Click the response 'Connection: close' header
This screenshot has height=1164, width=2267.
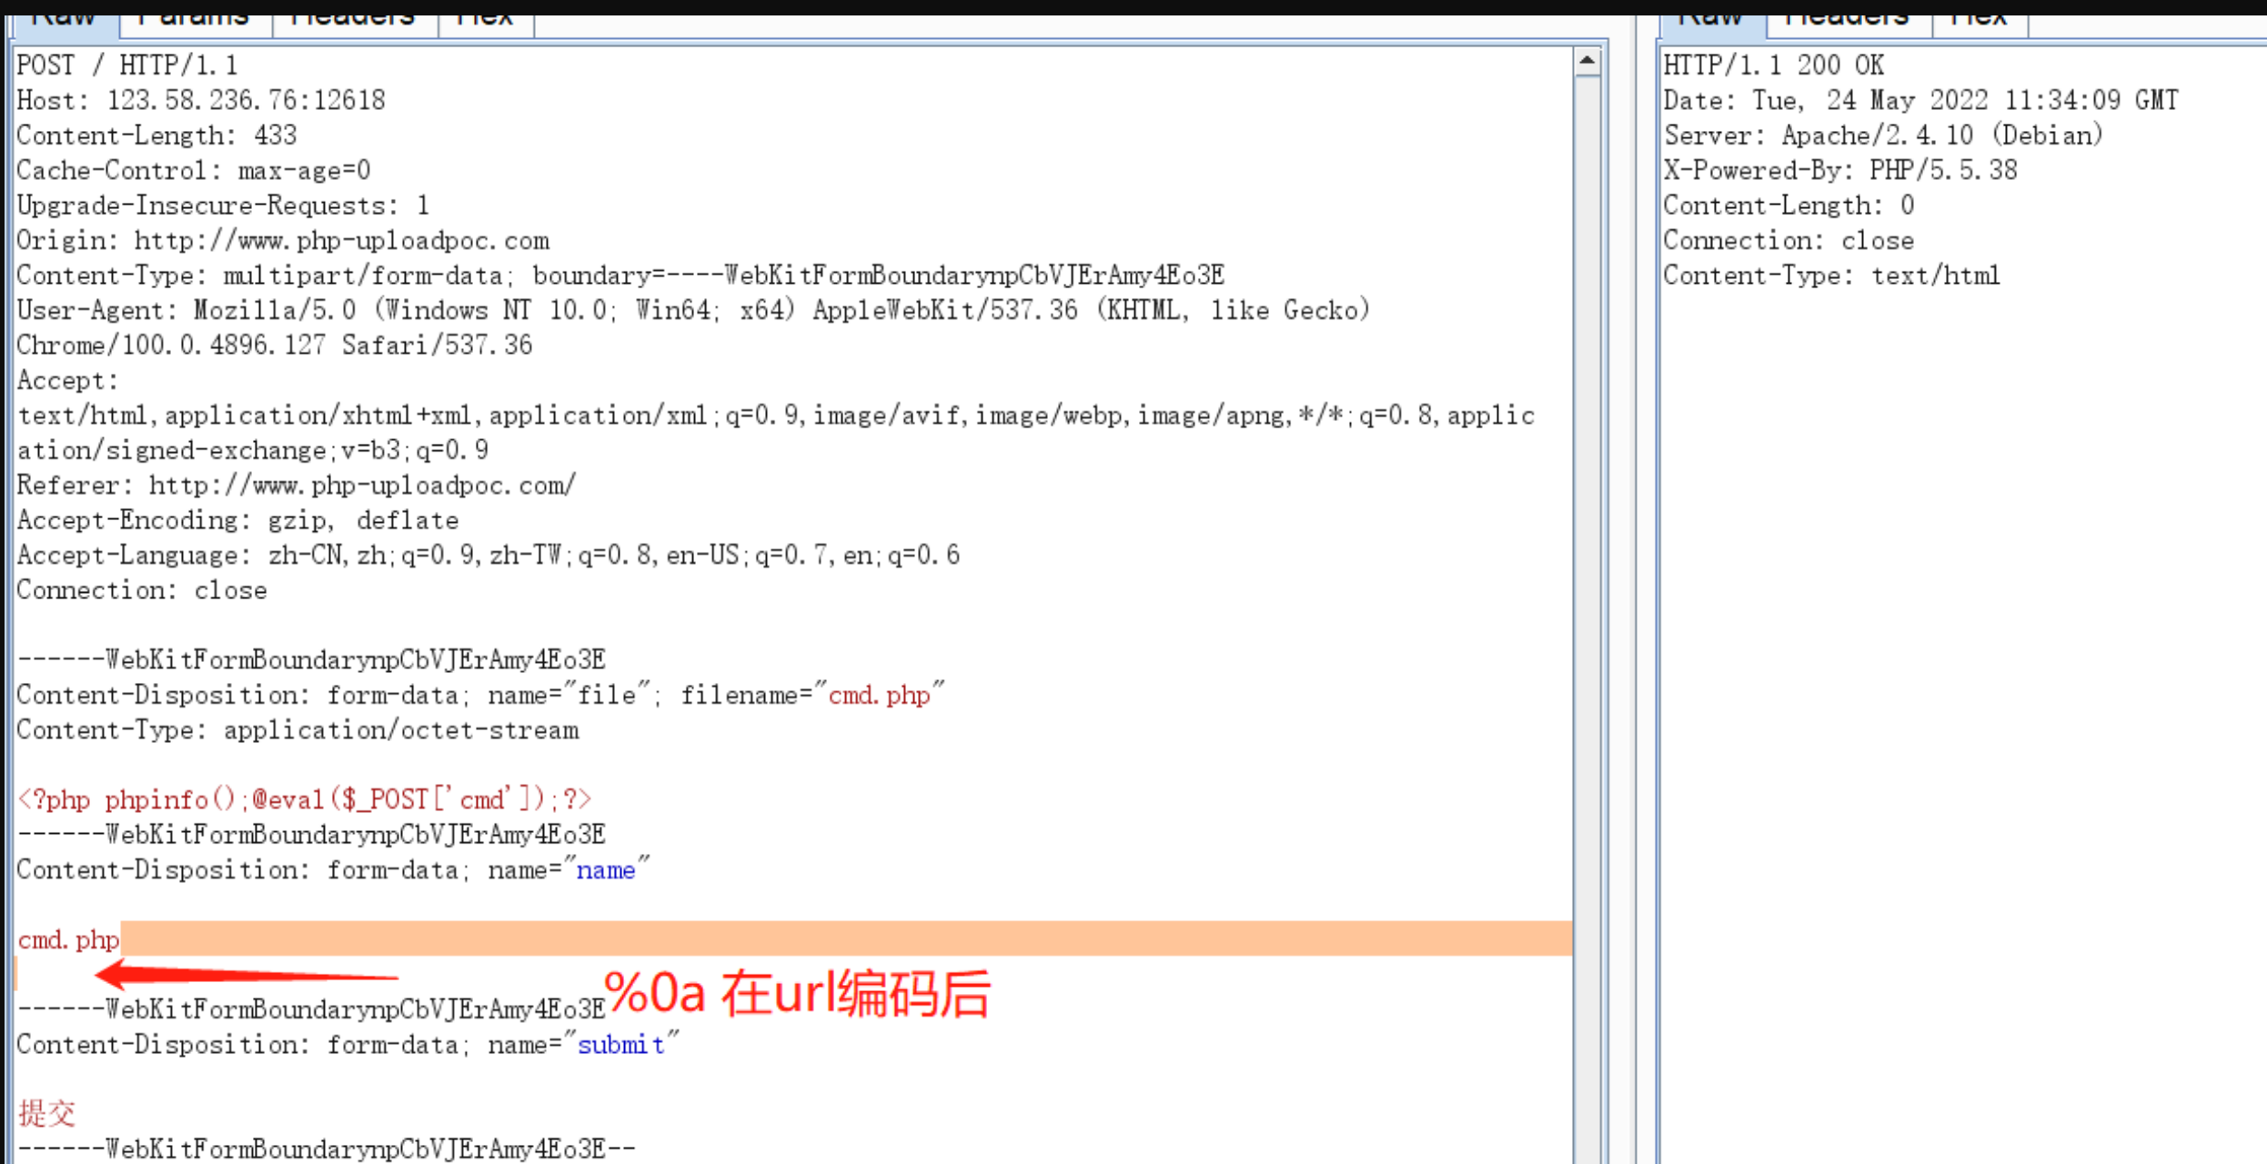pyautogui.click(x=1788, y=241)
